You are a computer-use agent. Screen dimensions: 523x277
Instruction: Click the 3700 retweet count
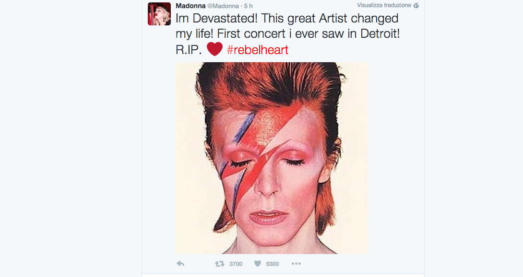tap(236, 264)
